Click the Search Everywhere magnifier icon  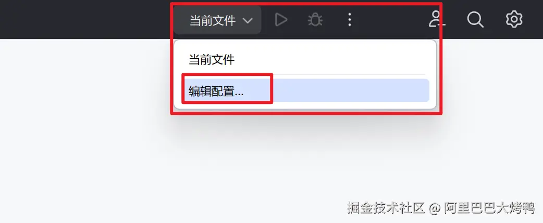tap(475, 19)
